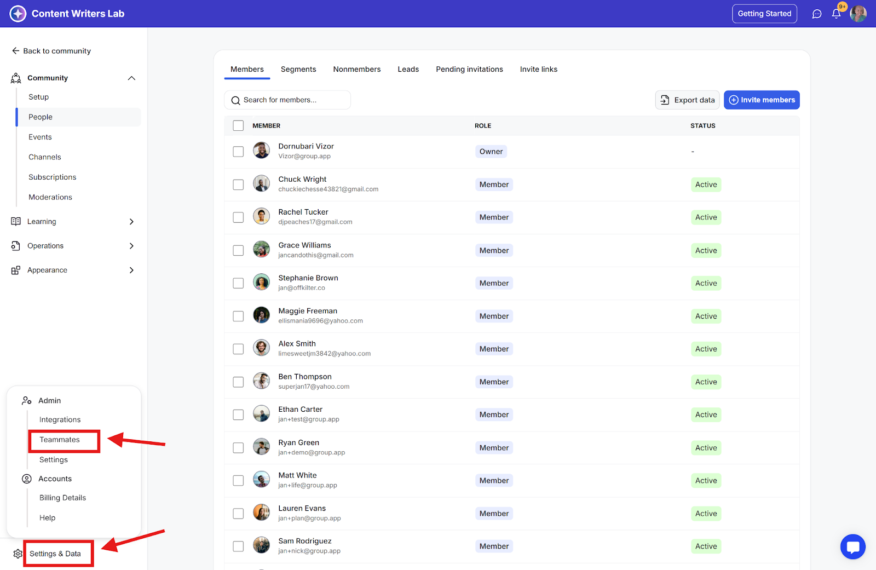Check the box for Dornubari Vizor
Image resolution: width=876 pixels, height=570 pixels.
click(x=238, y=152)
